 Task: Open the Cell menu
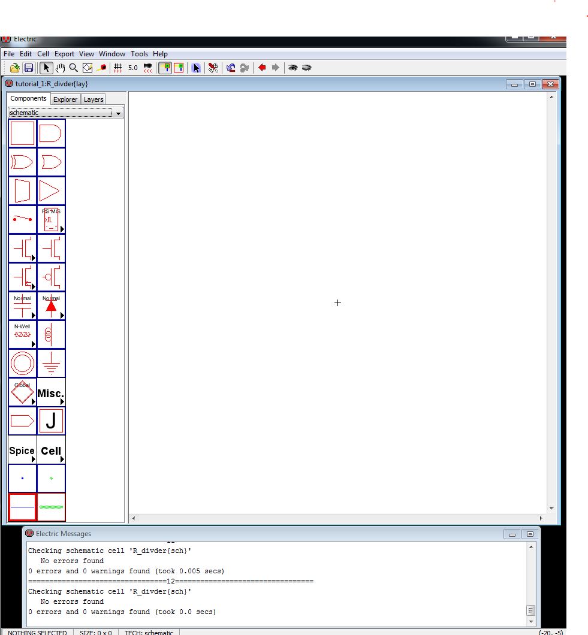[43, 54]
